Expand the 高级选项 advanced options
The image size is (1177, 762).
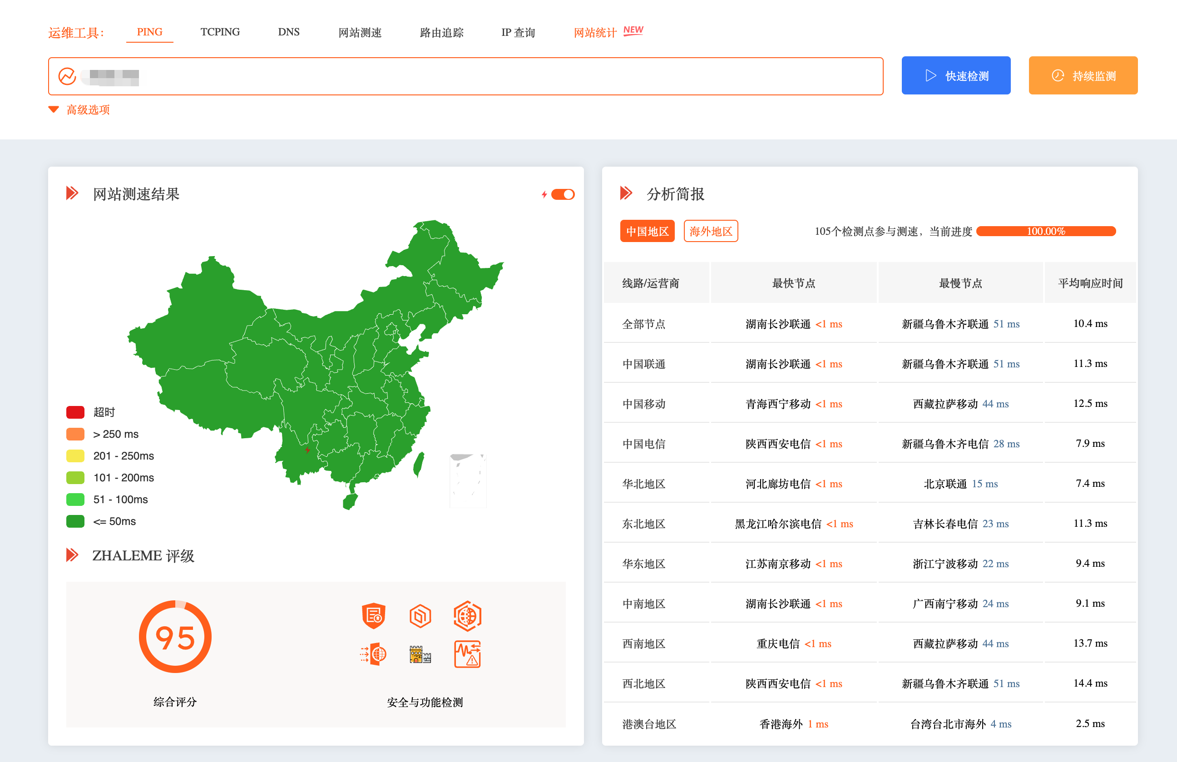coord(88,110)
